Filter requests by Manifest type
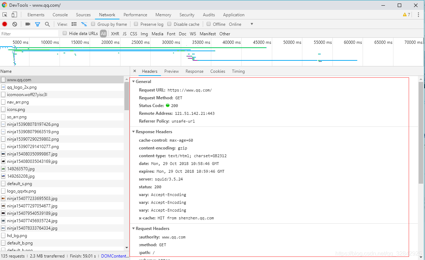Screen dimensions: 425x260 click(x=208, y=34)
